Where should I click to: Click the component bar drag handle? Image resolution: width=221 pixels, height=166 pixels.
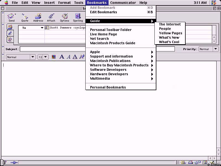pyautogui.click(x=178, y=163)
